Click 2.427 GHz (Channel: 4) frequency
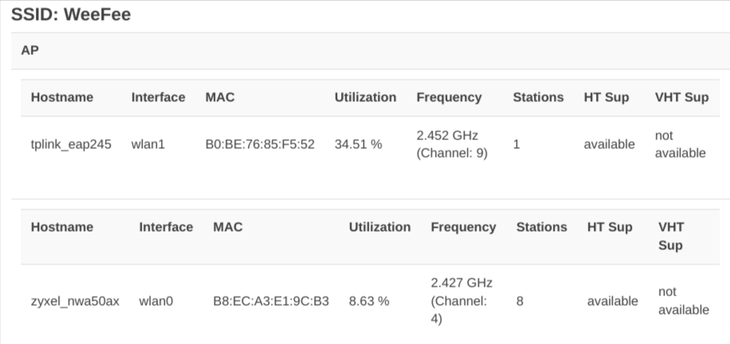Viewport: 730px width, 344px height. (x=462, y=301)
